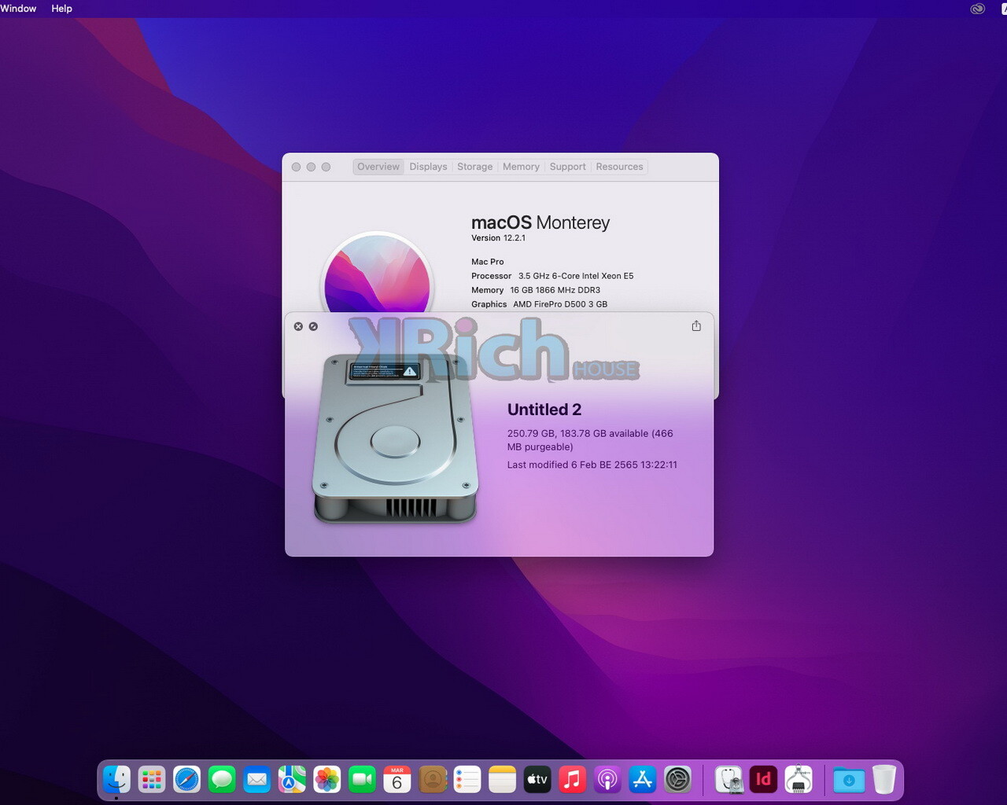Open System Preferences in the dock

click(x=677, y=780)
